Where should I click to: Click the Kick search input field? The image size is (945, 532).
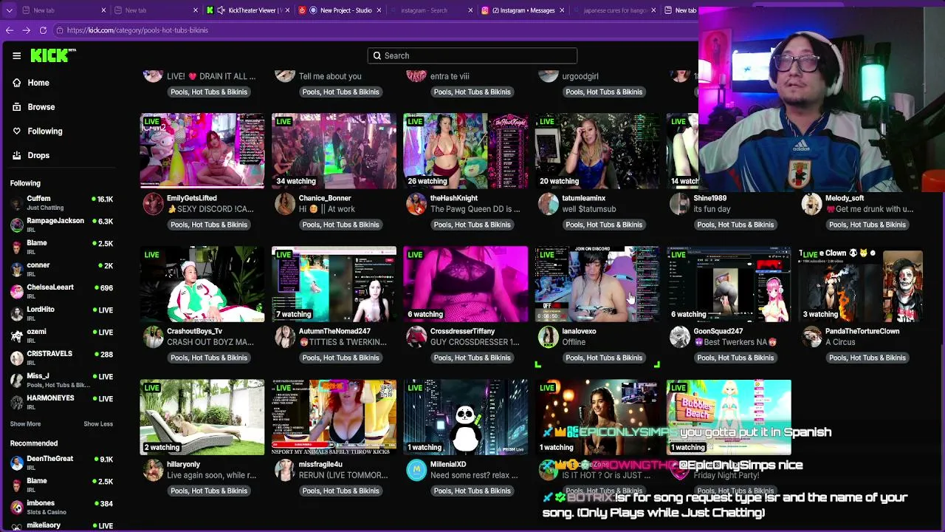point(472,55)
